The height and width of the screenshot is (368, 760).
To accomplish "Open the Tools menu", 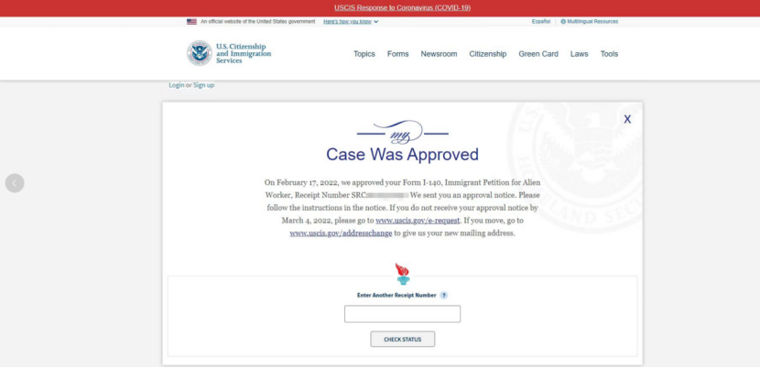I will (609, 54).
